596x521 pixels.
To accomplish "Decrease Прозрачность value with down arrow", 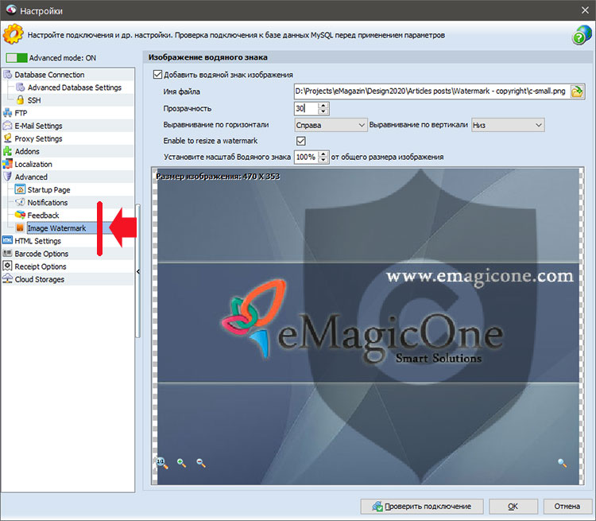I will tap(323, 111).
